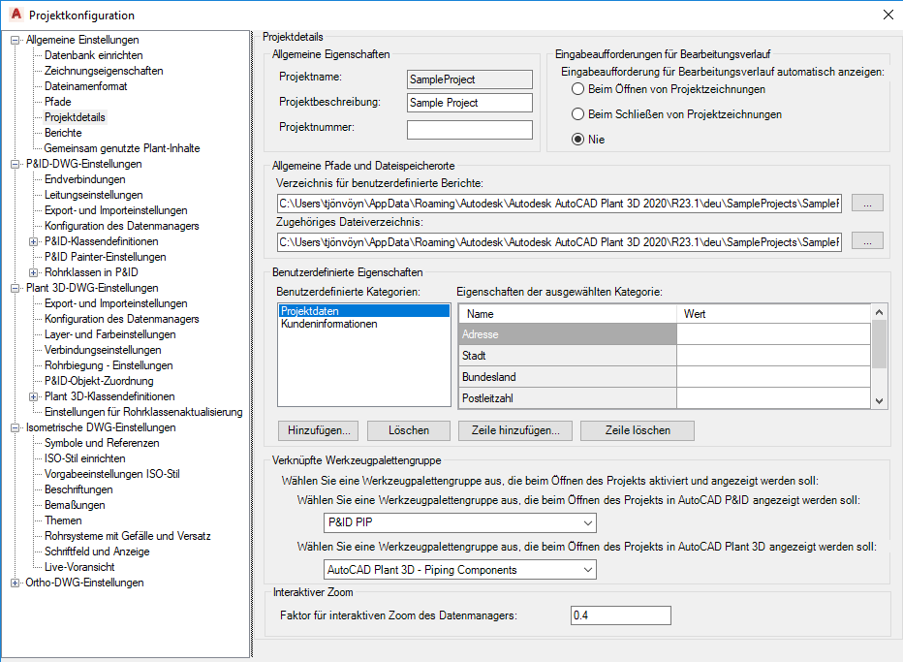Select Themen tree item
903x662 pixels.
[63, 520]
